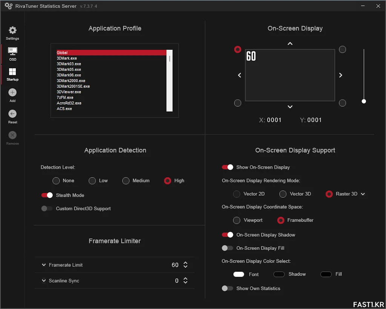Screen dimensions: 386x309
Task: Move OSD down with the down arrow
Action: (290, 107)
